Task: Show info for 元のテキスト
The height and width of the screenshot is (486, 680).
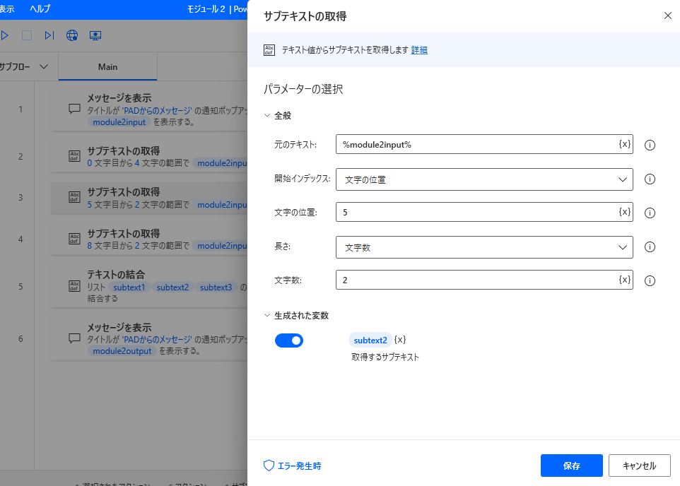Action: (x=650, y=146)
